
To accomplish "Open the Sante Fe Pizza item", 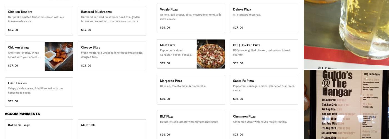I will tap(264, 90).
